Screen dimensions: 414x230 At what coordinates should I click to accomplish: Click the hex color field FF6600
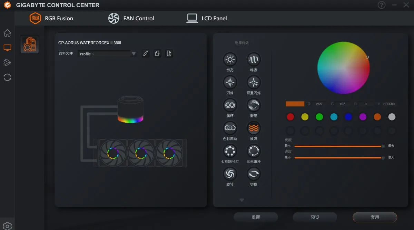pyautogui.click(x=389, y=104)
